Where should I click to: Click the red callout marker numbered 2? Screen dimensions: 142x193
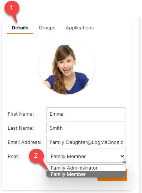pos(36,156)
